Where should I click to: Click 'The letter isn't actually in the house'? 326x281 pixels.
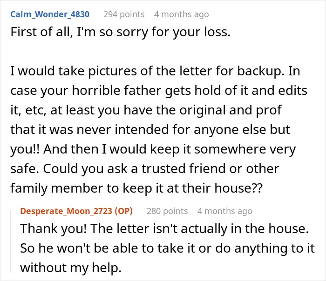[200, 229]
